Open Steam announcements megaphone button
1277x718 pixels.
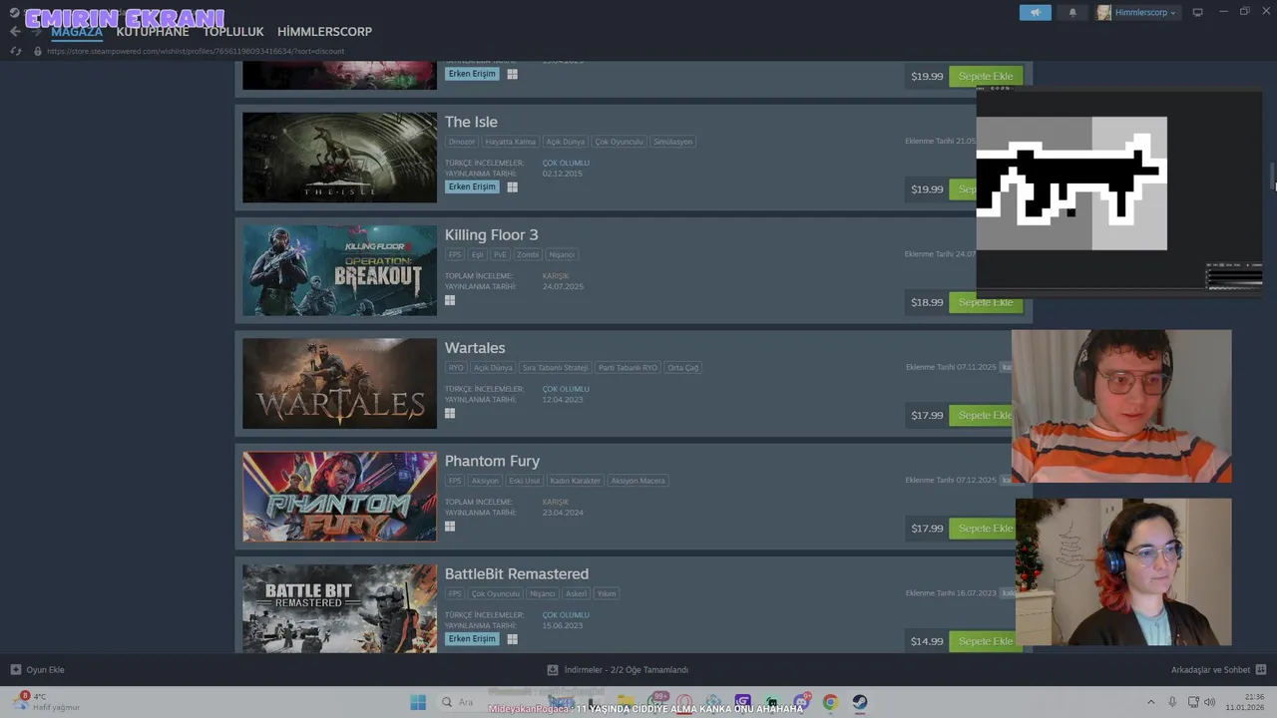[x=1035, y=12]
